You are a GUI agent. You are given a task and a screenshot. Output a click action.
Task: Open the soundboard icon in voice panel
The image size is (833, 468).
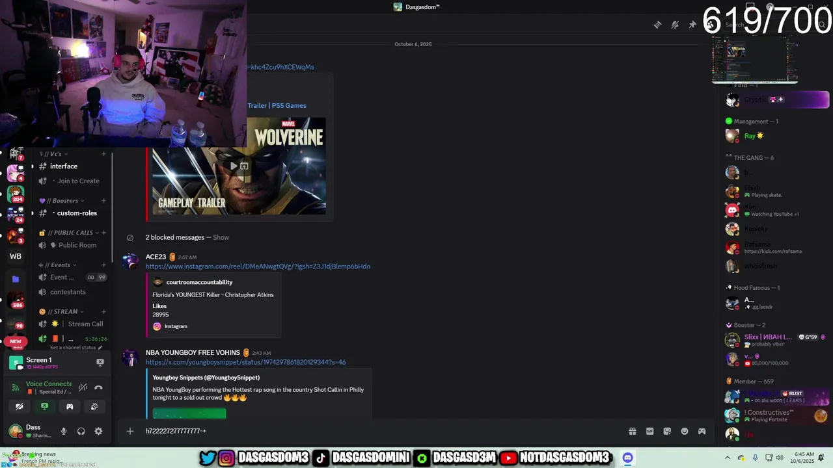tap(94, 406)
